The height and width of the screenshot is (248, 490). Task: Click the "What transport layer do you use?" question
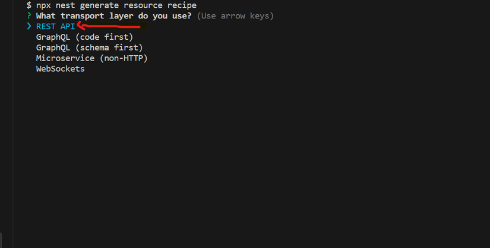click(114, 15)
